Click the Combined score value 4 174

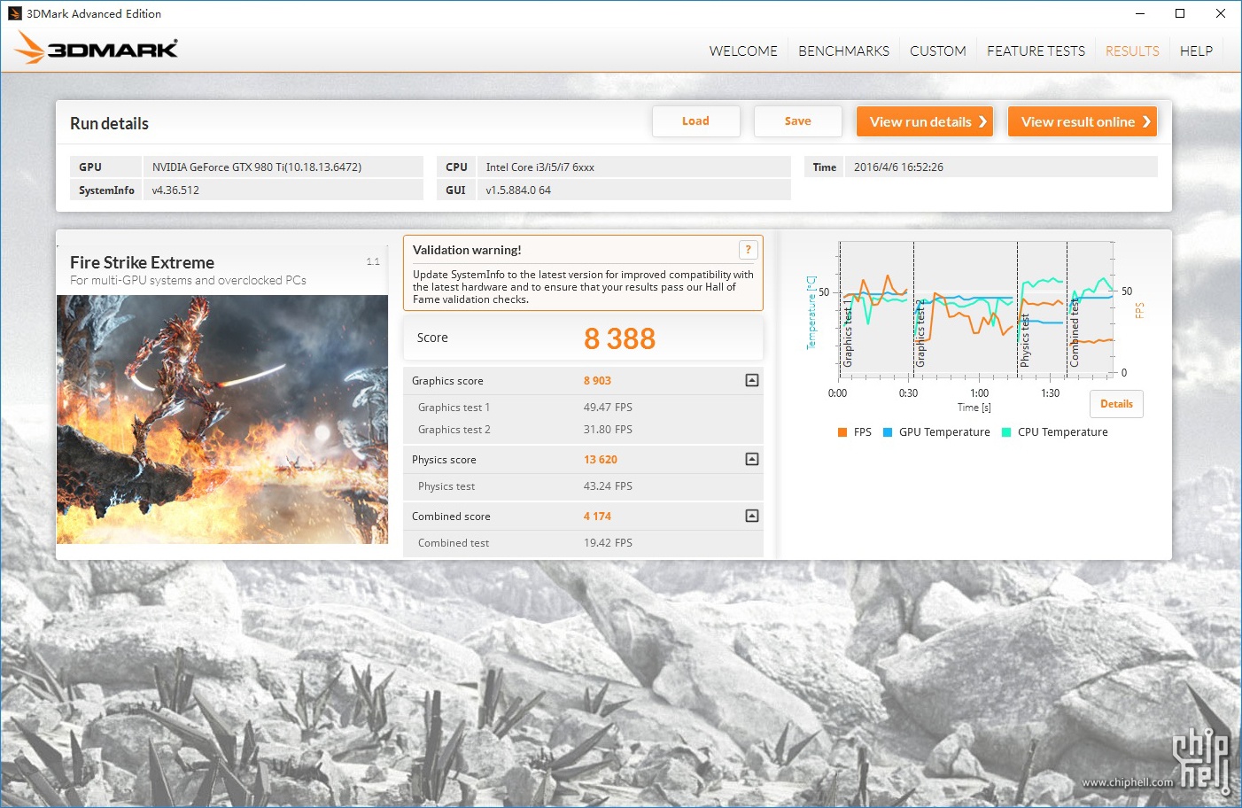pyautogui.click(x=597, y=517)
